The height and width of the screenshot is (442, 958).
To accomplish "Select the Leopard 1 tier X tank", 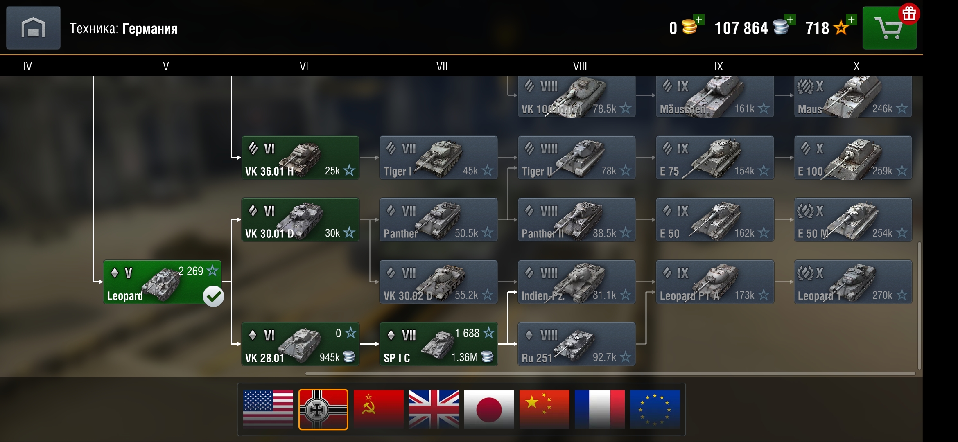I will (x=853, y=282).
